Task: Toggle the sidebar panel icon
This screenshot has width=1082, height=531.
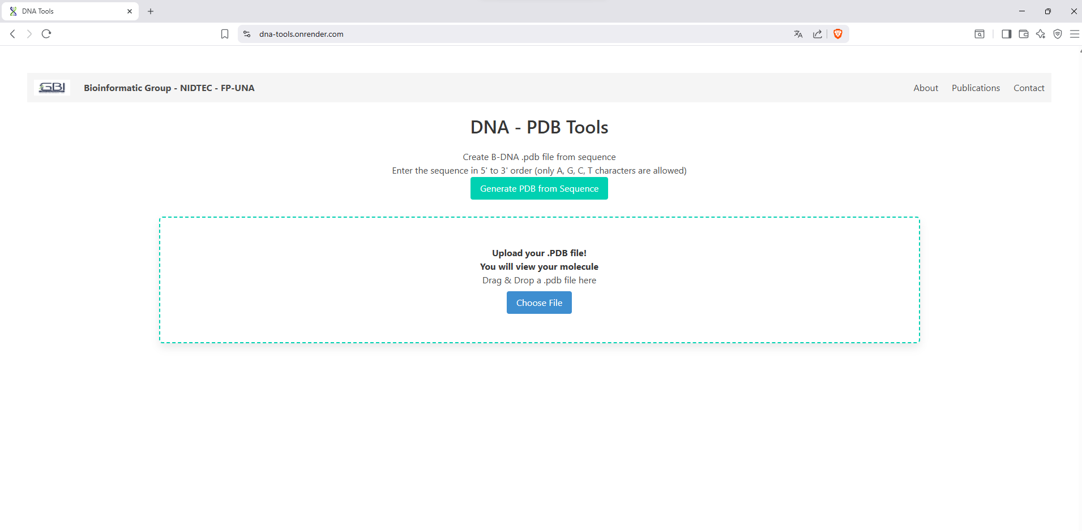Action: (1006, 34)
